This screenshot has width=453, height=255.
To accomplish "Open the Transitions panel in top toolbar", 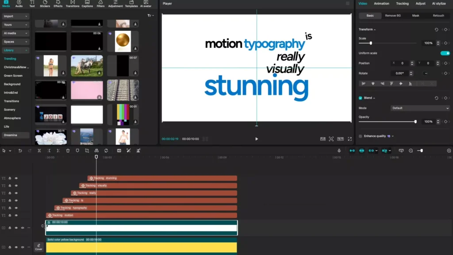I will [x=73, y=4].
